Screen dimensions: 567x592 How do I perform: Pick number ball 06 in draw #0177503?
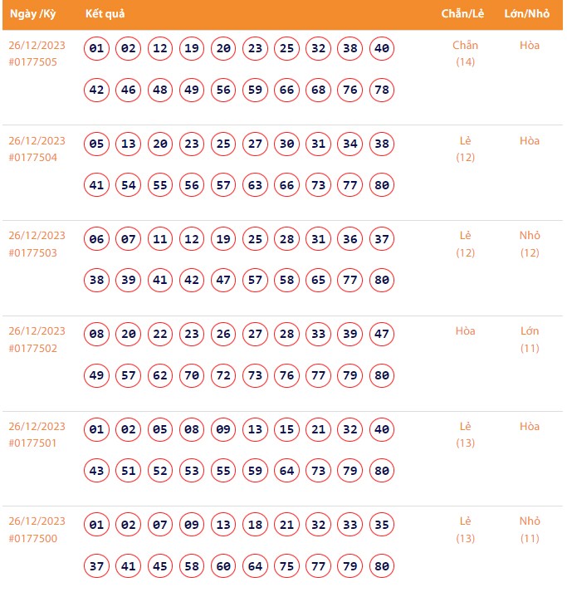[97, 239]
